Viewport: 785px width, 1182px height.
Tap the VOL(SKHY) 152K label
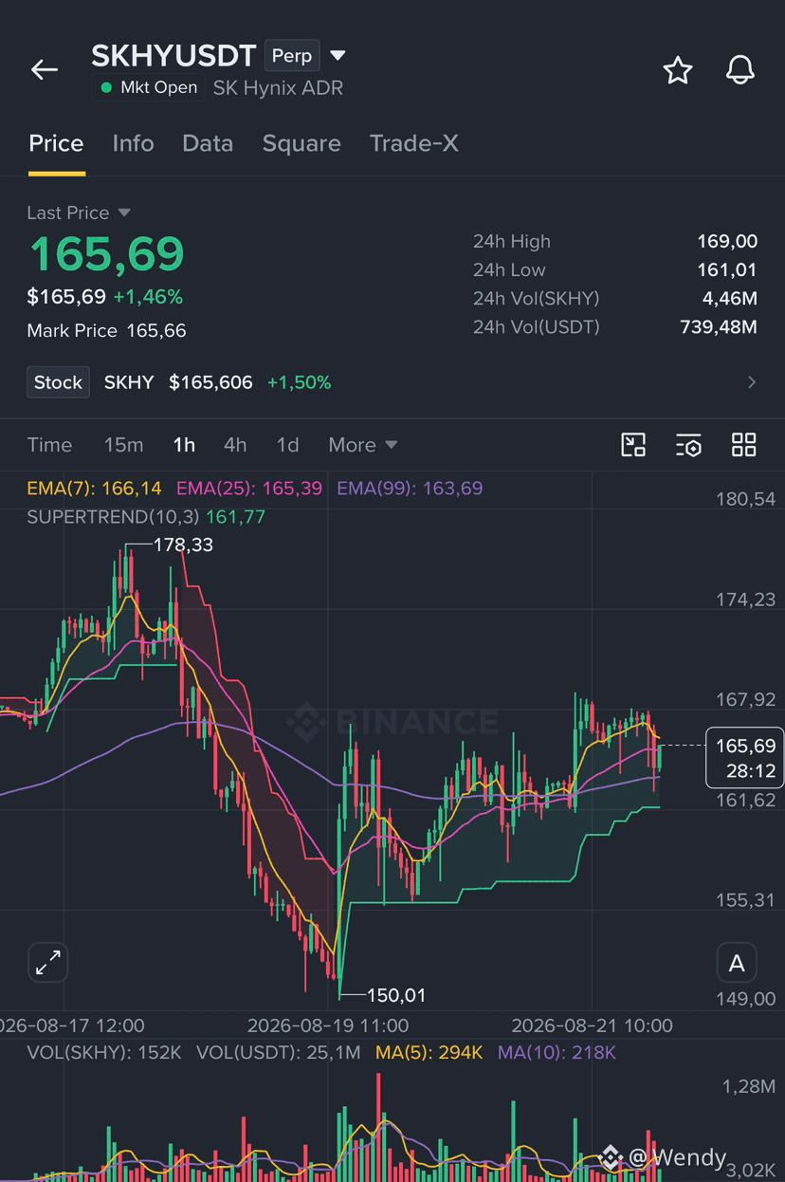coord(104,1052)
